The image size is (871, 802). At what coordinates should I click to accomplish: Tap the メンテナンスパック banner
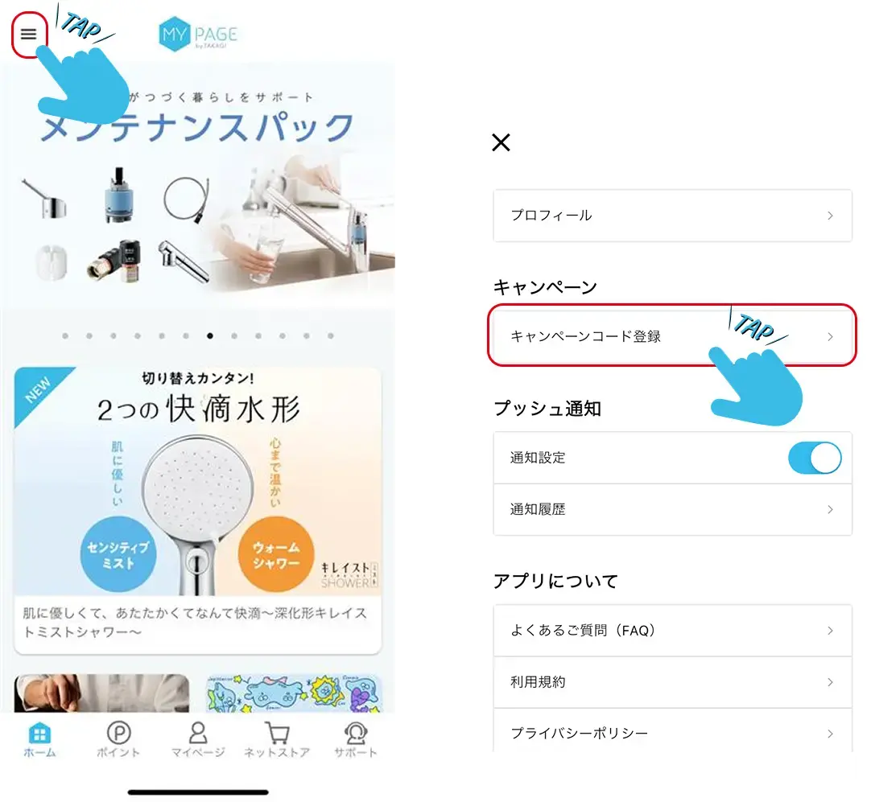198,193
